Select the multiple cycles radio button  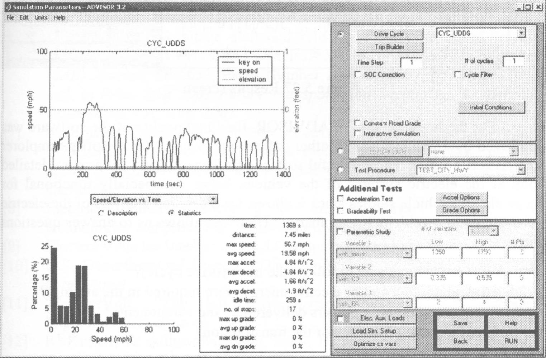pyautogui.click(x=341, y=151)
